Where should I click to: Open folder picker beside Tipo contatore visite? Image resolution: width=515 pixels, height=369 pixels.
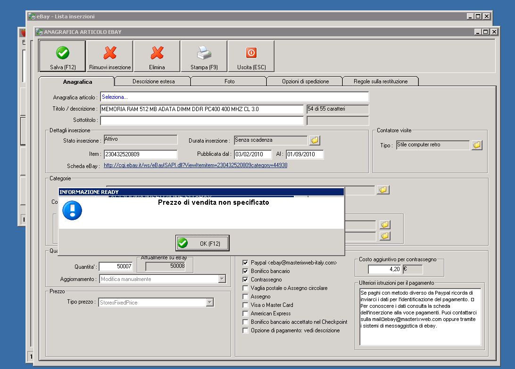pyautogui.click(x=477, y=145)
